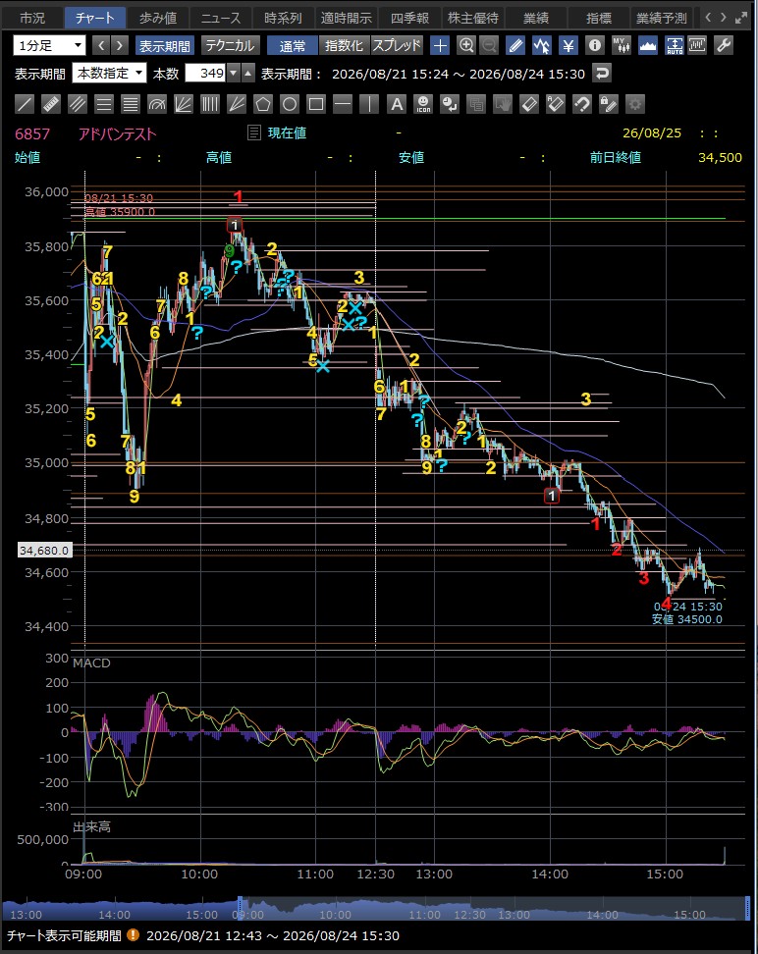Click the yen price icon
The image size is (758, 954).
tap(568, 45)
